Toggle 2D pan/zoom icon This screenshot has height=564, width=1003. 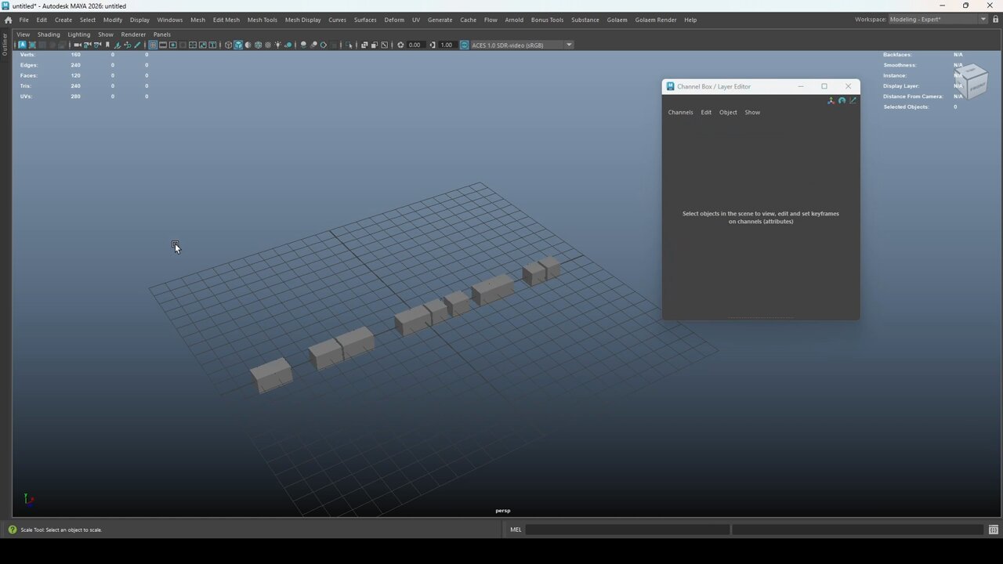pyautogui.click(x=128, y=45)
